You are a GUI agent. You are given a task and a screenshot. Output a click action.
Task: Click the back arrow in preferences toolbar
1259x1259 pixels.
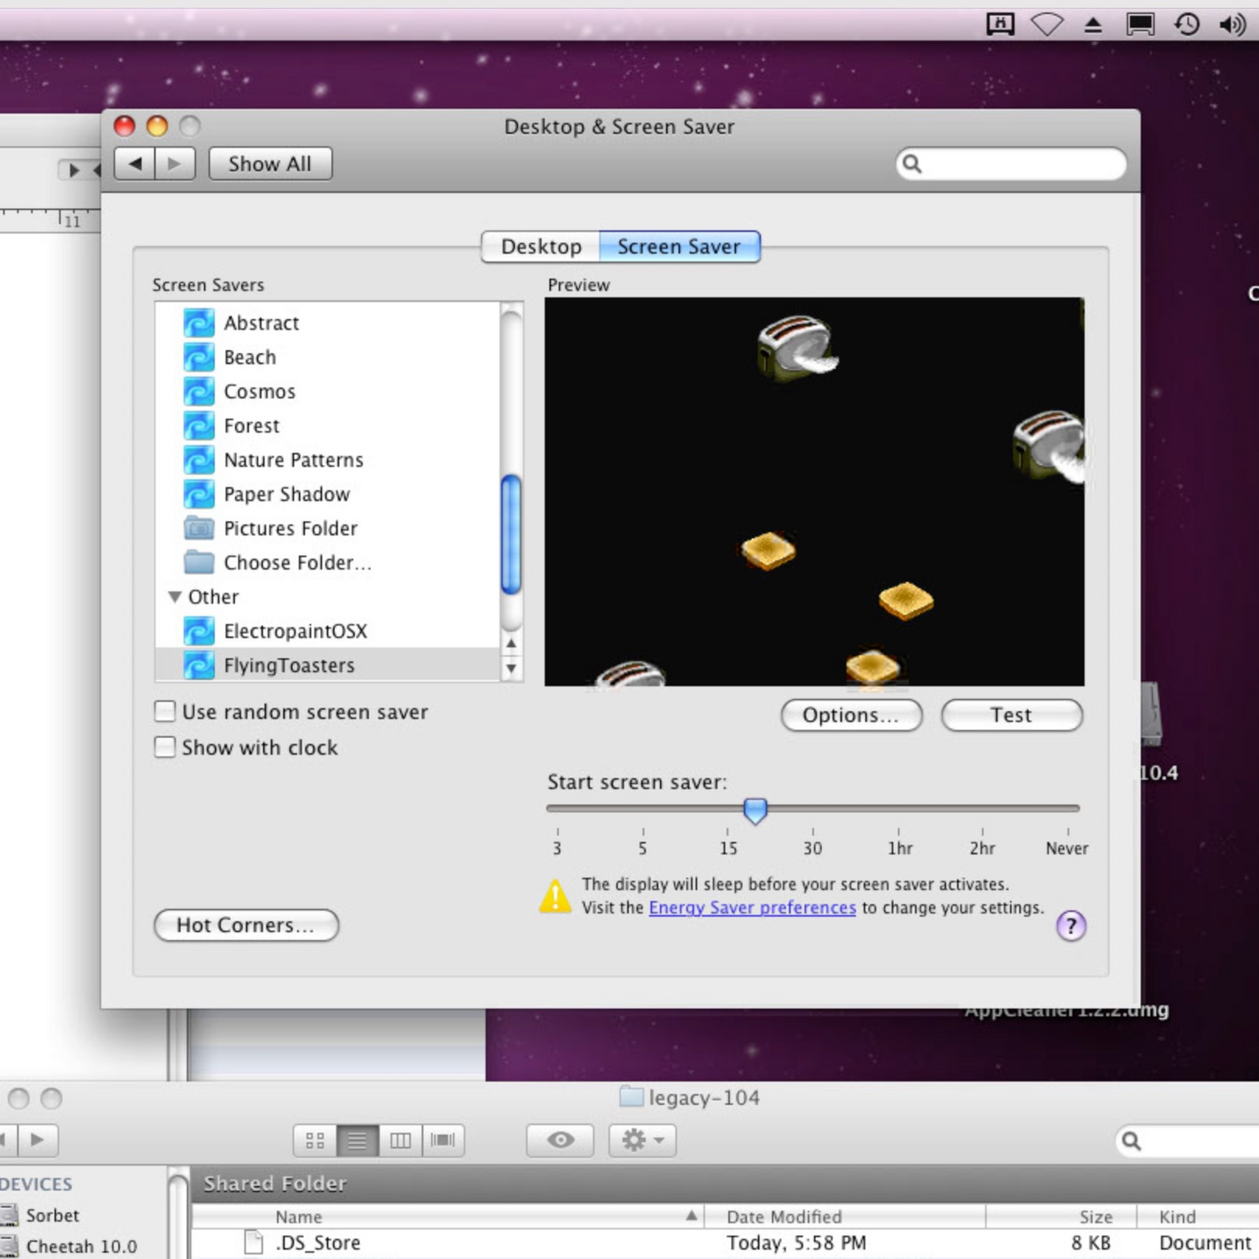click(x=135, y=163)
